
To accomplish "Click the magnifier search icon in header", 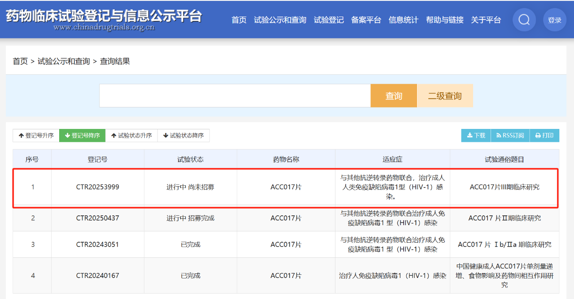I will coord(524,20).
